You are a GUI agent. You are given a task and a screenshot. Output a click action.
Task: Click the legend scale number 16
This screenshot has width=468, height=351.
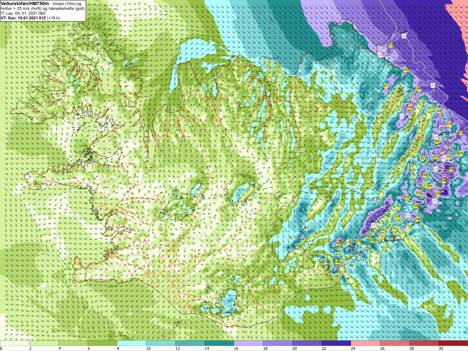(236, 348)
